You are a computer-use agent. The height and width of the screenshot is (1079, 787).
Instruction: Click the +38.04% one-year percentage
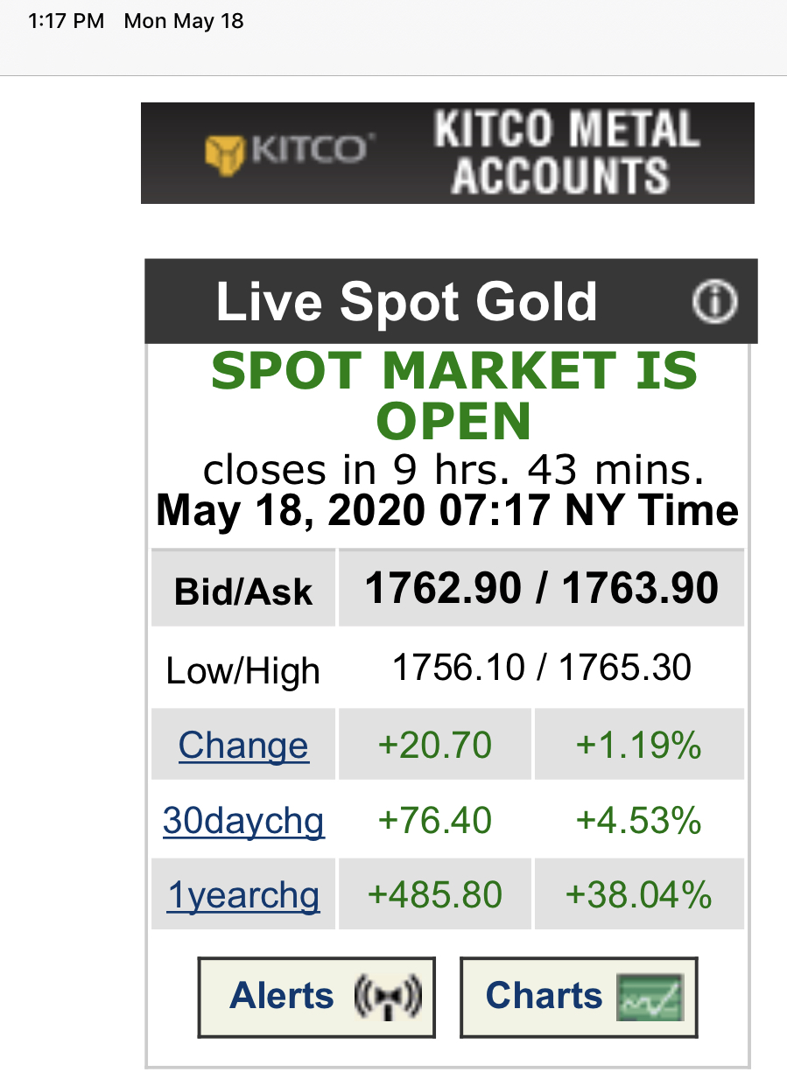tap(638, 895)
